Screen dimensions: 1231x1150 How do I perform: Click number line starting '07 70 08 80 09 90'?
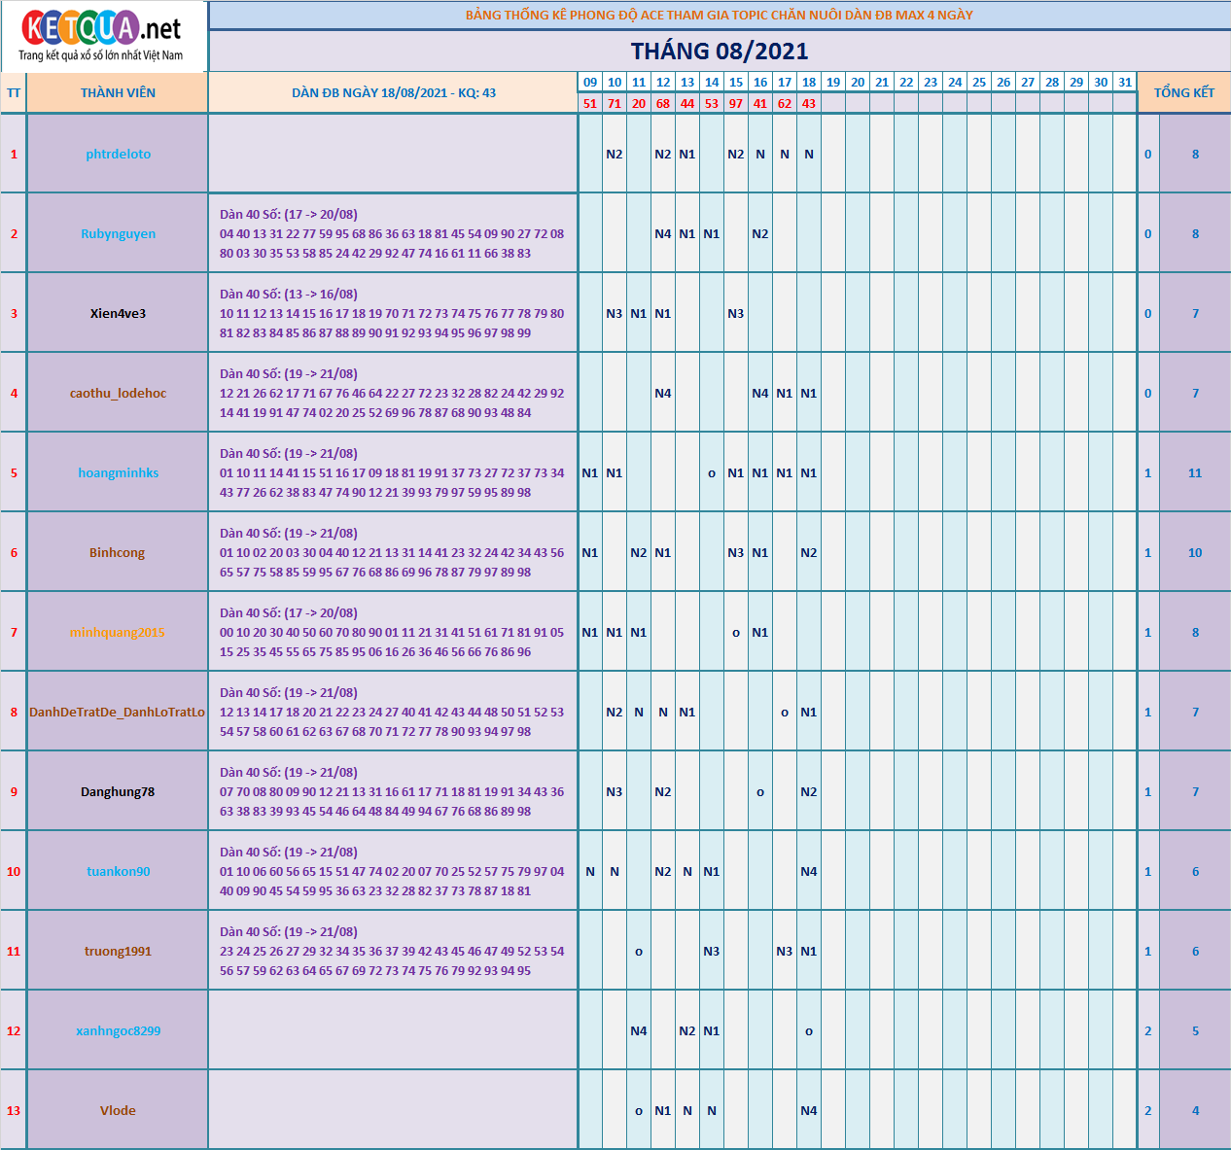tap(392, 792)
